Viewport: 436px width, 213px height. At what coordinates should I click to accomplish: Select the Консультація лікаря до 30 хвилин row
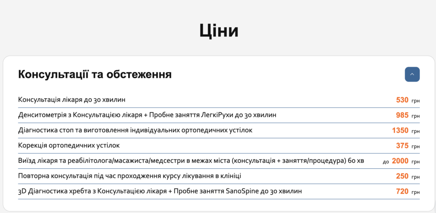tap(72, 100)
